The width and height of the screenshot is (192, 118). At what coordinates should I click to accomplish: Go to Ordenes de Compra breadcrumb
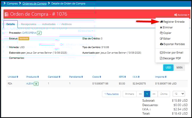click(x=34, y=3)
